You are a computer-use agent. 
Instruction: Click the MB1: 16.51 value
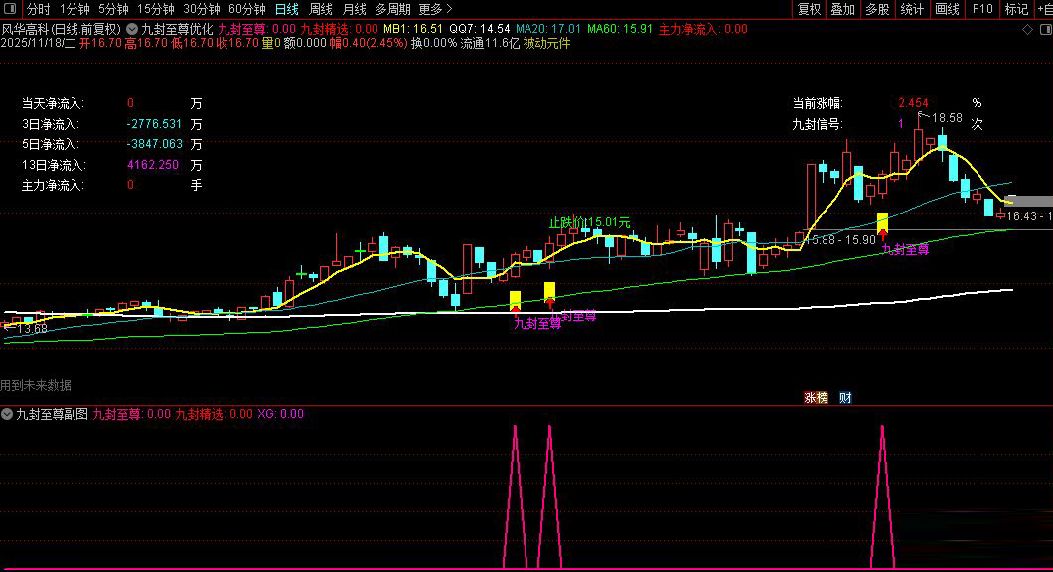pos(412,29)
